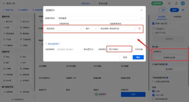The image size is (189, 102).
Task: Pick the 单行文本 field icon
Action: pos(4,22)
